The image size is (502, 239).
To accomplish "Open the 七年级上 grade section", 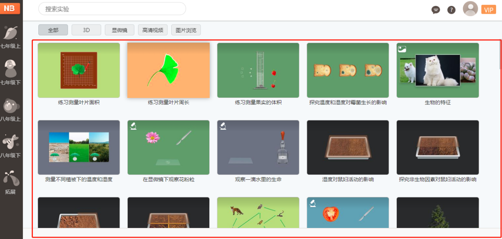I will click(x=11, y=36).
